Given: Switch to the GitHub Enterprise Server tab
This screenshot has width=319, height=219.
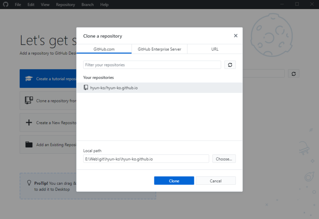Looking at the screenshot, I should click(x=159, y=49).
